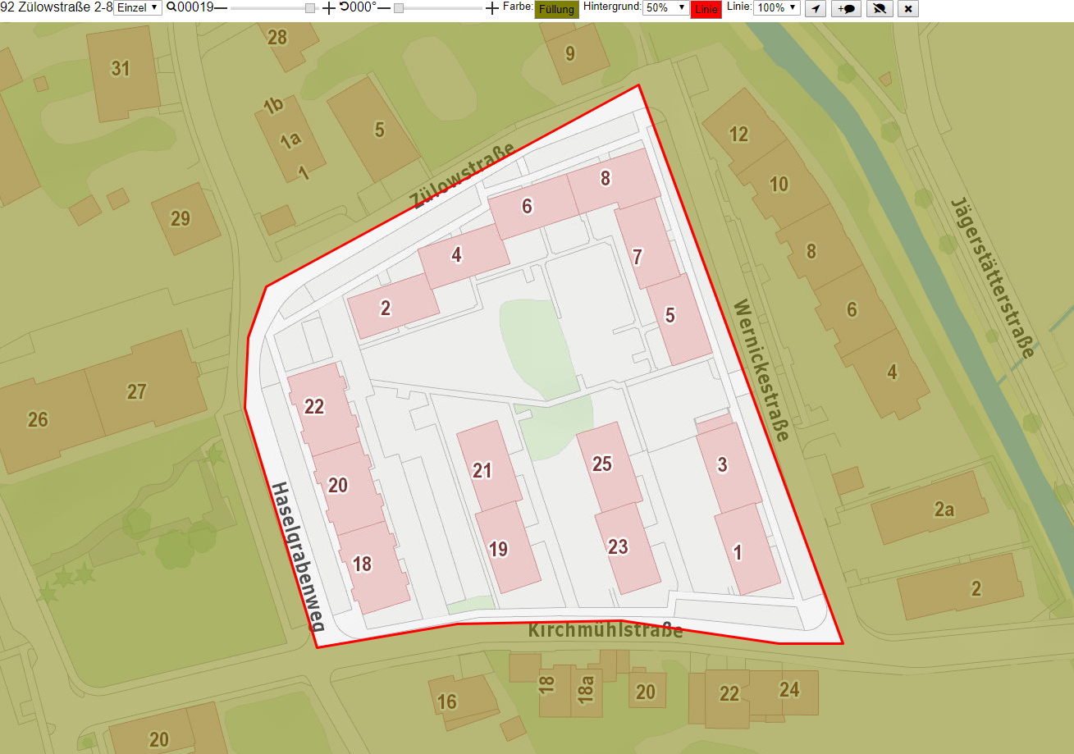The height and width of the screenshot is (754, 1074).
Task: Click the rotation plus sign
Action: pos(492,8)
